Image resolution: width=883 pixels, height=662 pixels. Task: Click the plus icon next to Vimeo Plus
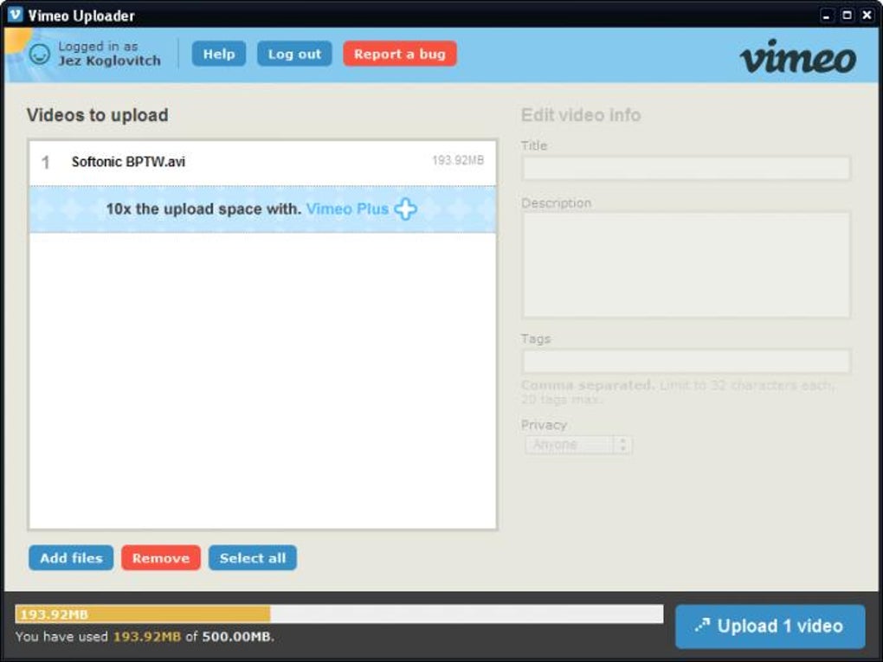[x=404, y=209]
